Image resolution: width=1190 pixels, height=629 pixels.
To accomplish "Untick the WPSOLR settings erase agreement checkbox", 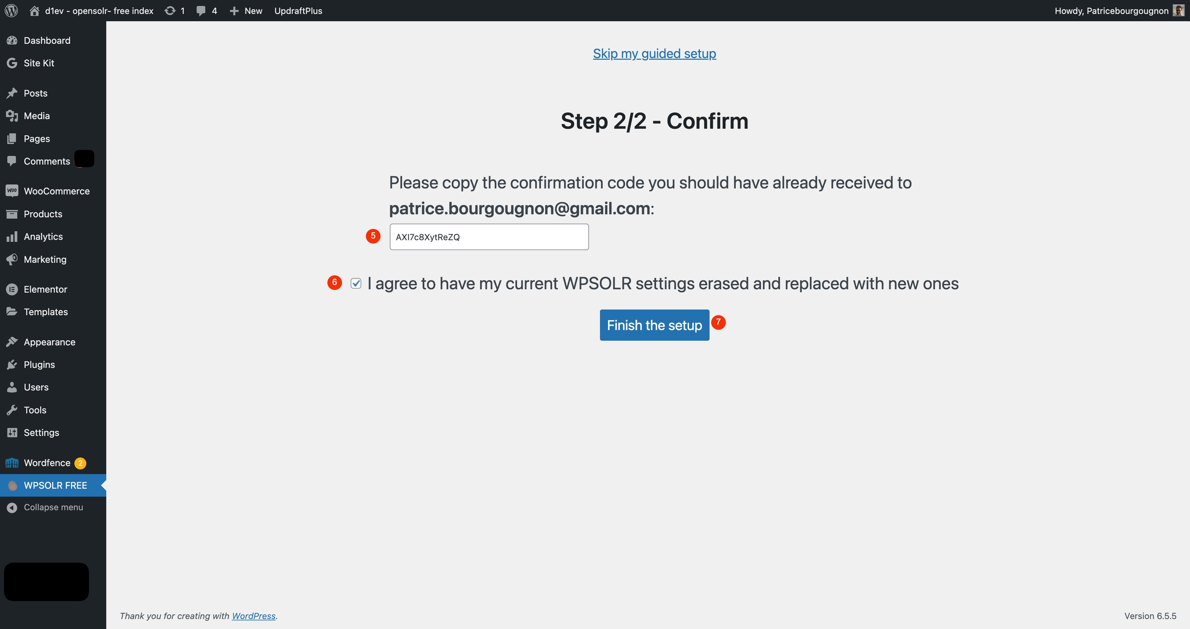I will (356, 283).
